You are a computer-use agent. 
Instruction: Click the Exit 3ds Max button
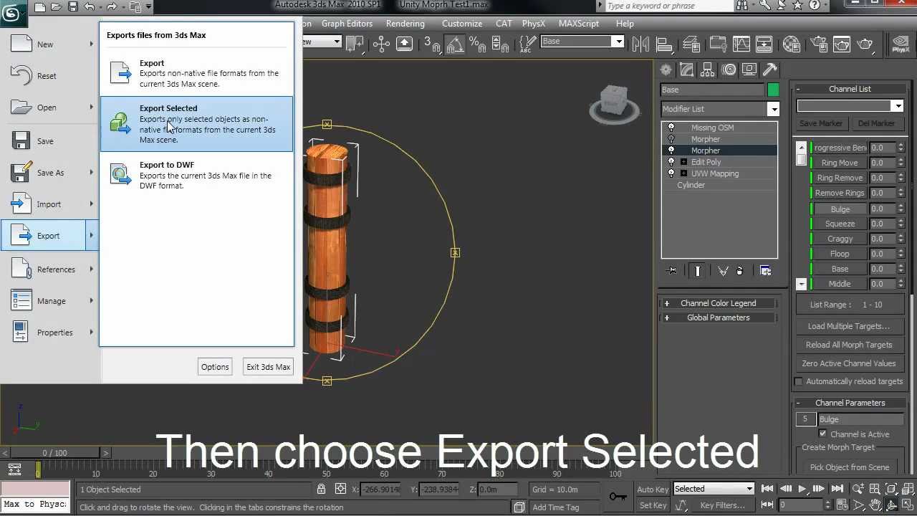pyautogui.click(x=269, y=367)
